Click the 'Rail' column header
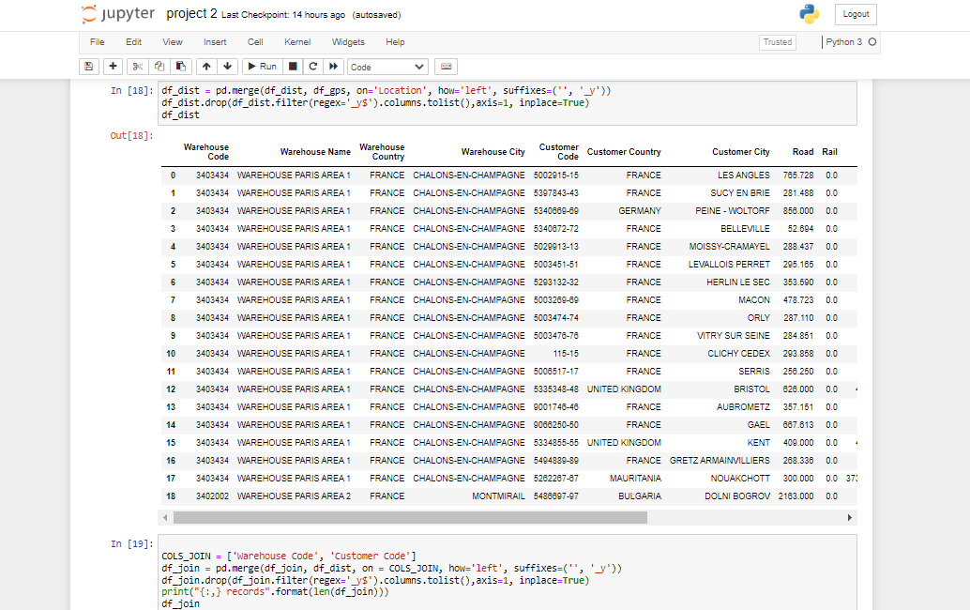 (x=829, y=152)
